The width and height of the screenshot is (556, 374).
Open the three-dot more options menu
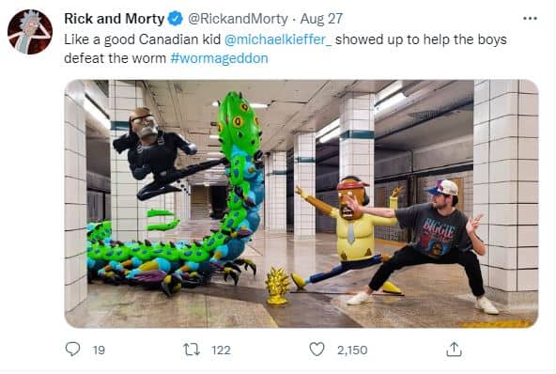(x=530, y=19)
